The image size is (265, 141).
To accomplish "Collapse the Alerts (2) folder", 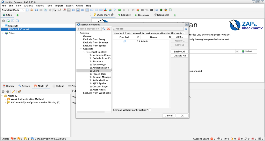I will coord(2,96).
